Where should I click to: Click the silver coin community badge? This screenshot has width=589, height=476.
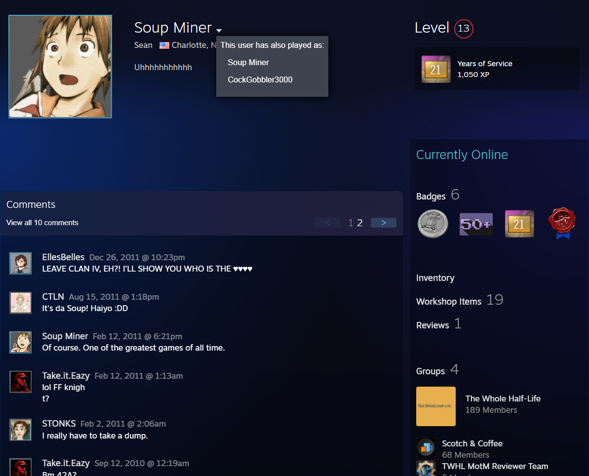(432, 224)
